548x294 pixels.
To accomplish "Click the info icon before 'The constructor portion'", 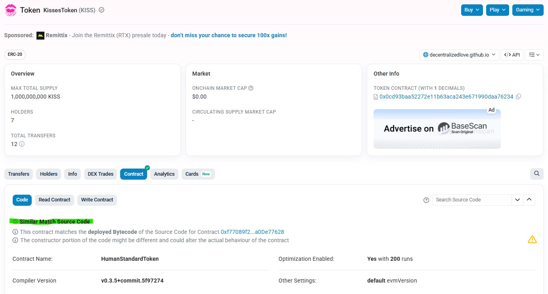I will click(x=15, y=240).
